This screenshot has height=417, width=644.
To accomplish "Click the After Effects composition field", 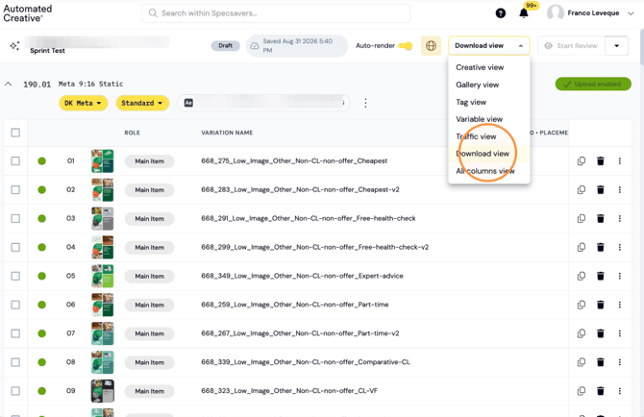I will [x=263, y=103].
